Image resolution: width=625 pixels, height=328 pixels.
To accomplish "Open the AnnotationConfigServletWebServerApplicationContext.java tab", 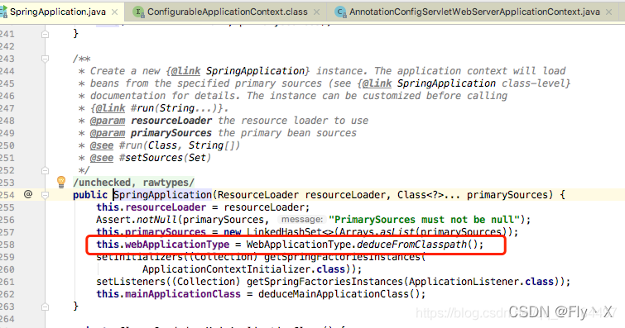I will click(474, 12).
